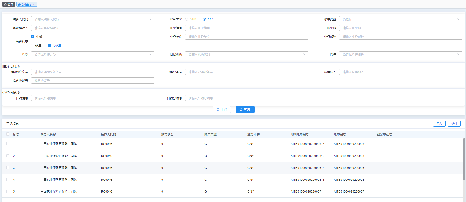This screenshot has height=202, width=466.
Task: Click cell AITB0100002022000812
Action: [308, 156]
